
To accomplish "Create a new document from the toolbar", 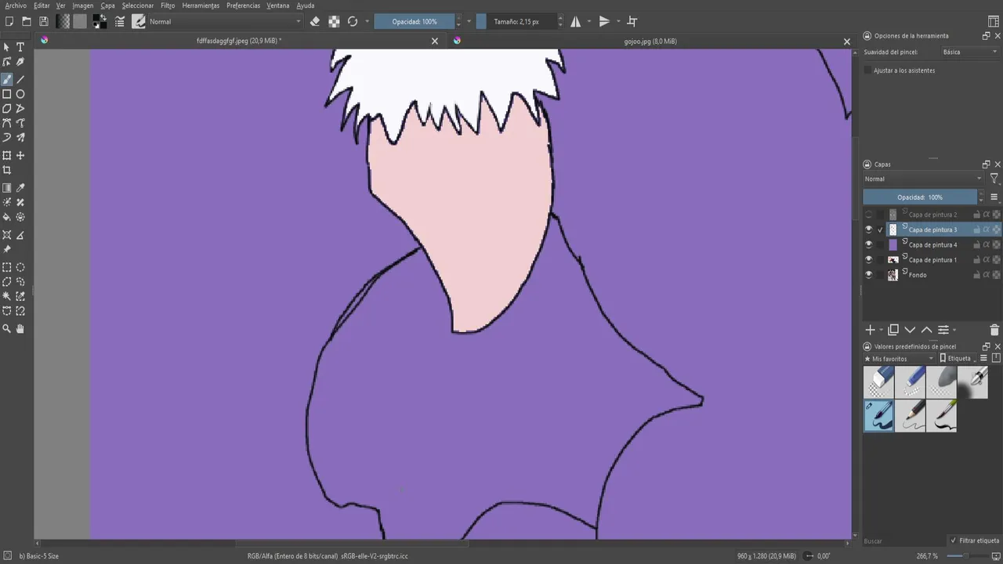I will click(9, 22).
